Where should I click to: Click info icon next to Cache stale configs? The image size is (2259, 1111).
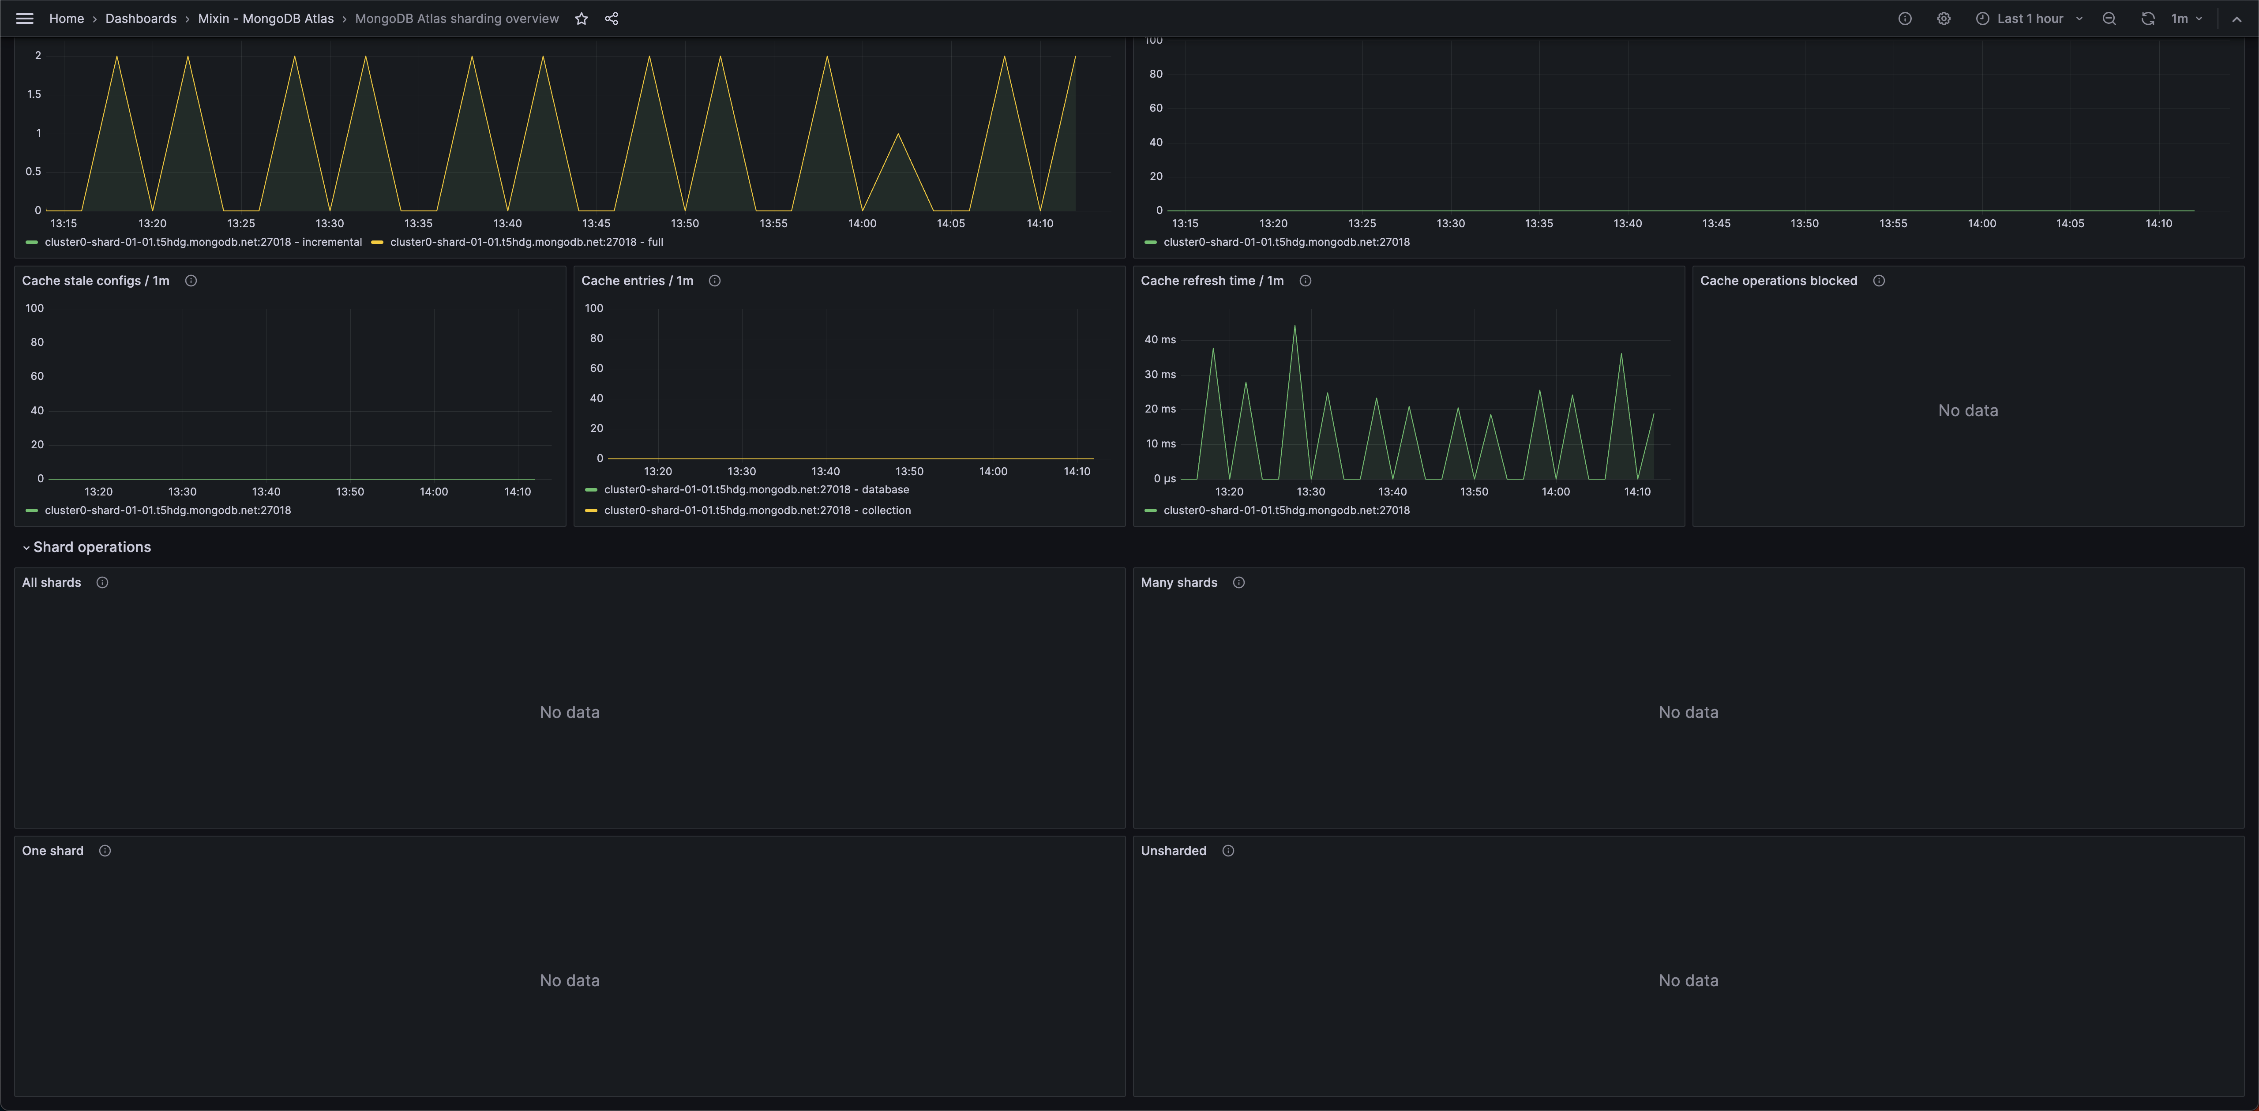190,281
